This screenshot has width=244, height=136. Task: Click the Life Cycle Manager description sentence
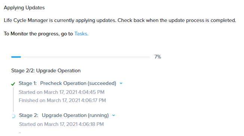(120, 20)
